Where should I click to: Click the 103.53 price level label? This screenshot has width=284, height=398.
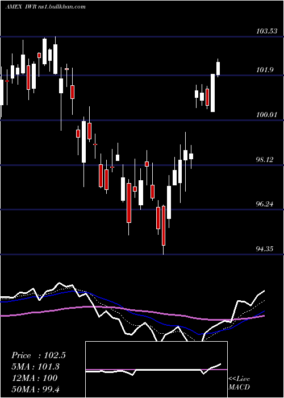[266, 31]
